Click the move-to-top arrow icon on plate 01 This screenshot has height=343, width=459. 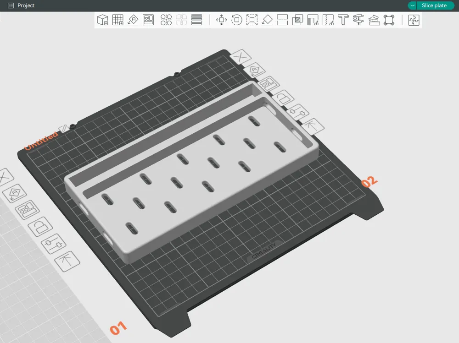pos(67,261)
